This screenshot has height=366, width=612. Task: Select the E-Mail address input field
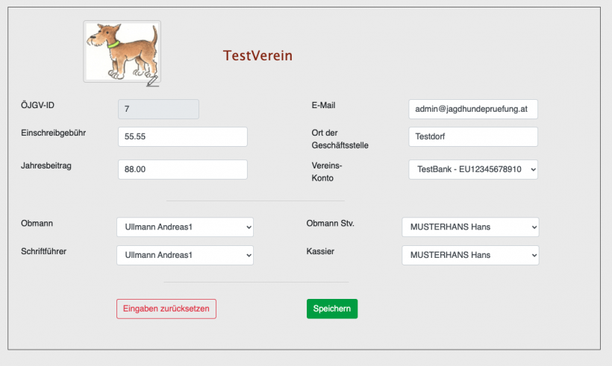click(x=472, y=109)
